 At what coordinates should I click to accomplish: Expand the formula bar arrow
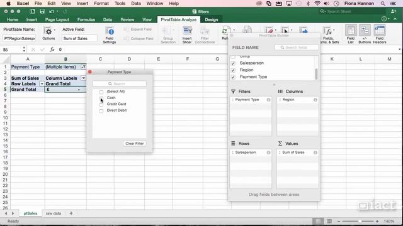[x=399, y=50]
